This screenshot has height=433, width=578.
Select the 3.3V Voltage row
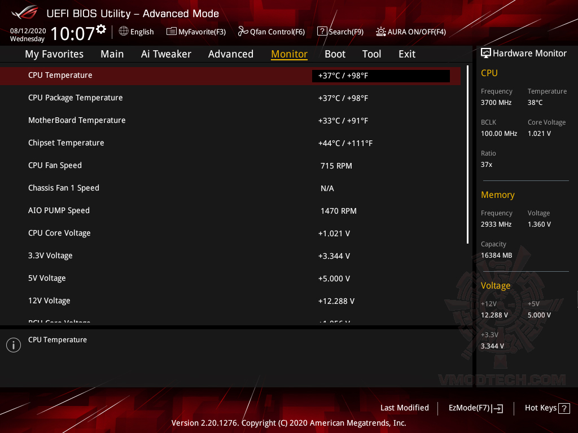coord(230,255)
